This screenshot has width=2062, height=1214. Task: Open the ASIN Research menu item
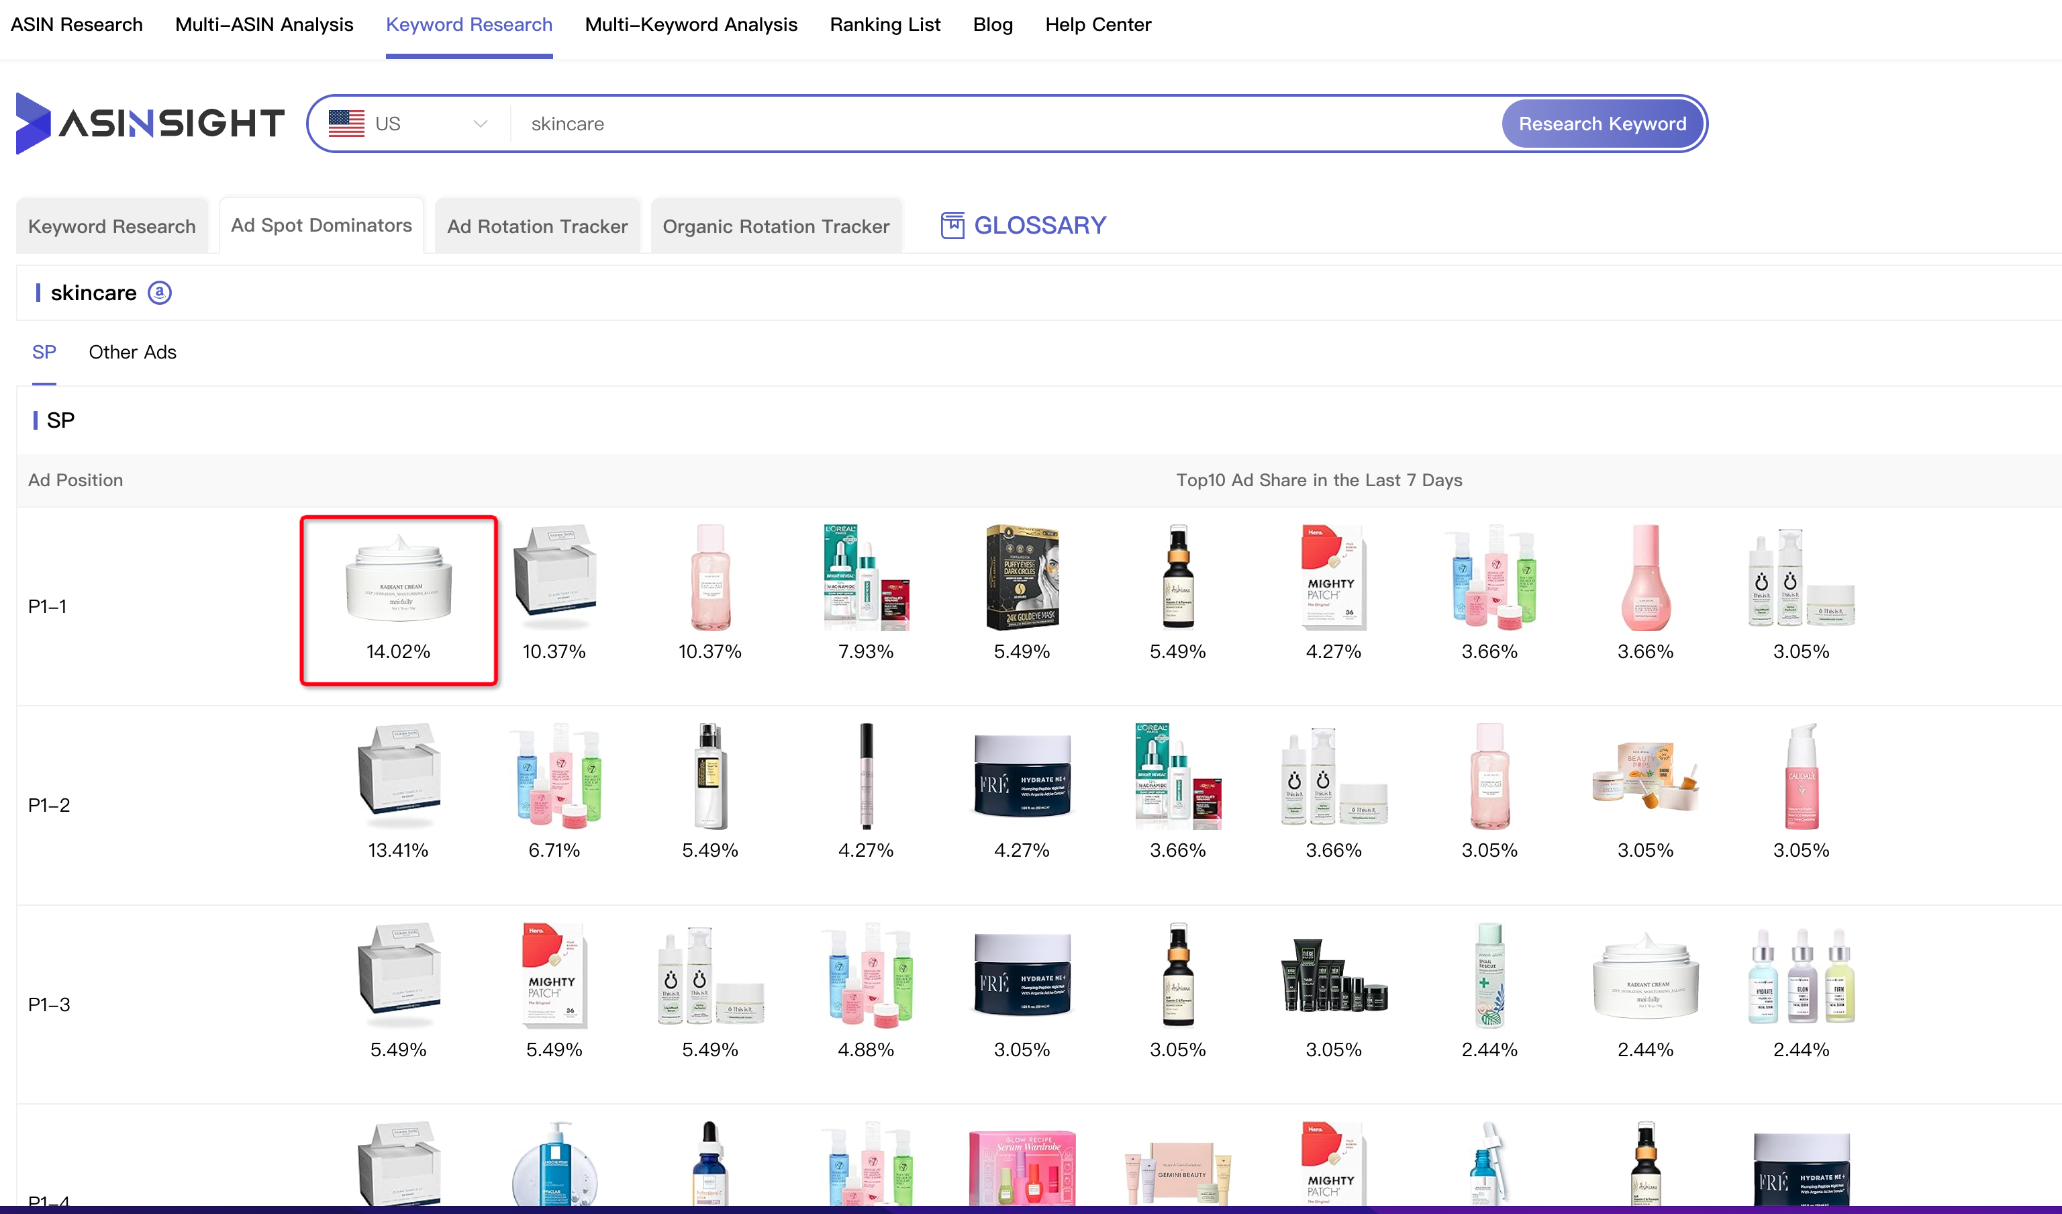pyautogui.click(x=76, y=25)
